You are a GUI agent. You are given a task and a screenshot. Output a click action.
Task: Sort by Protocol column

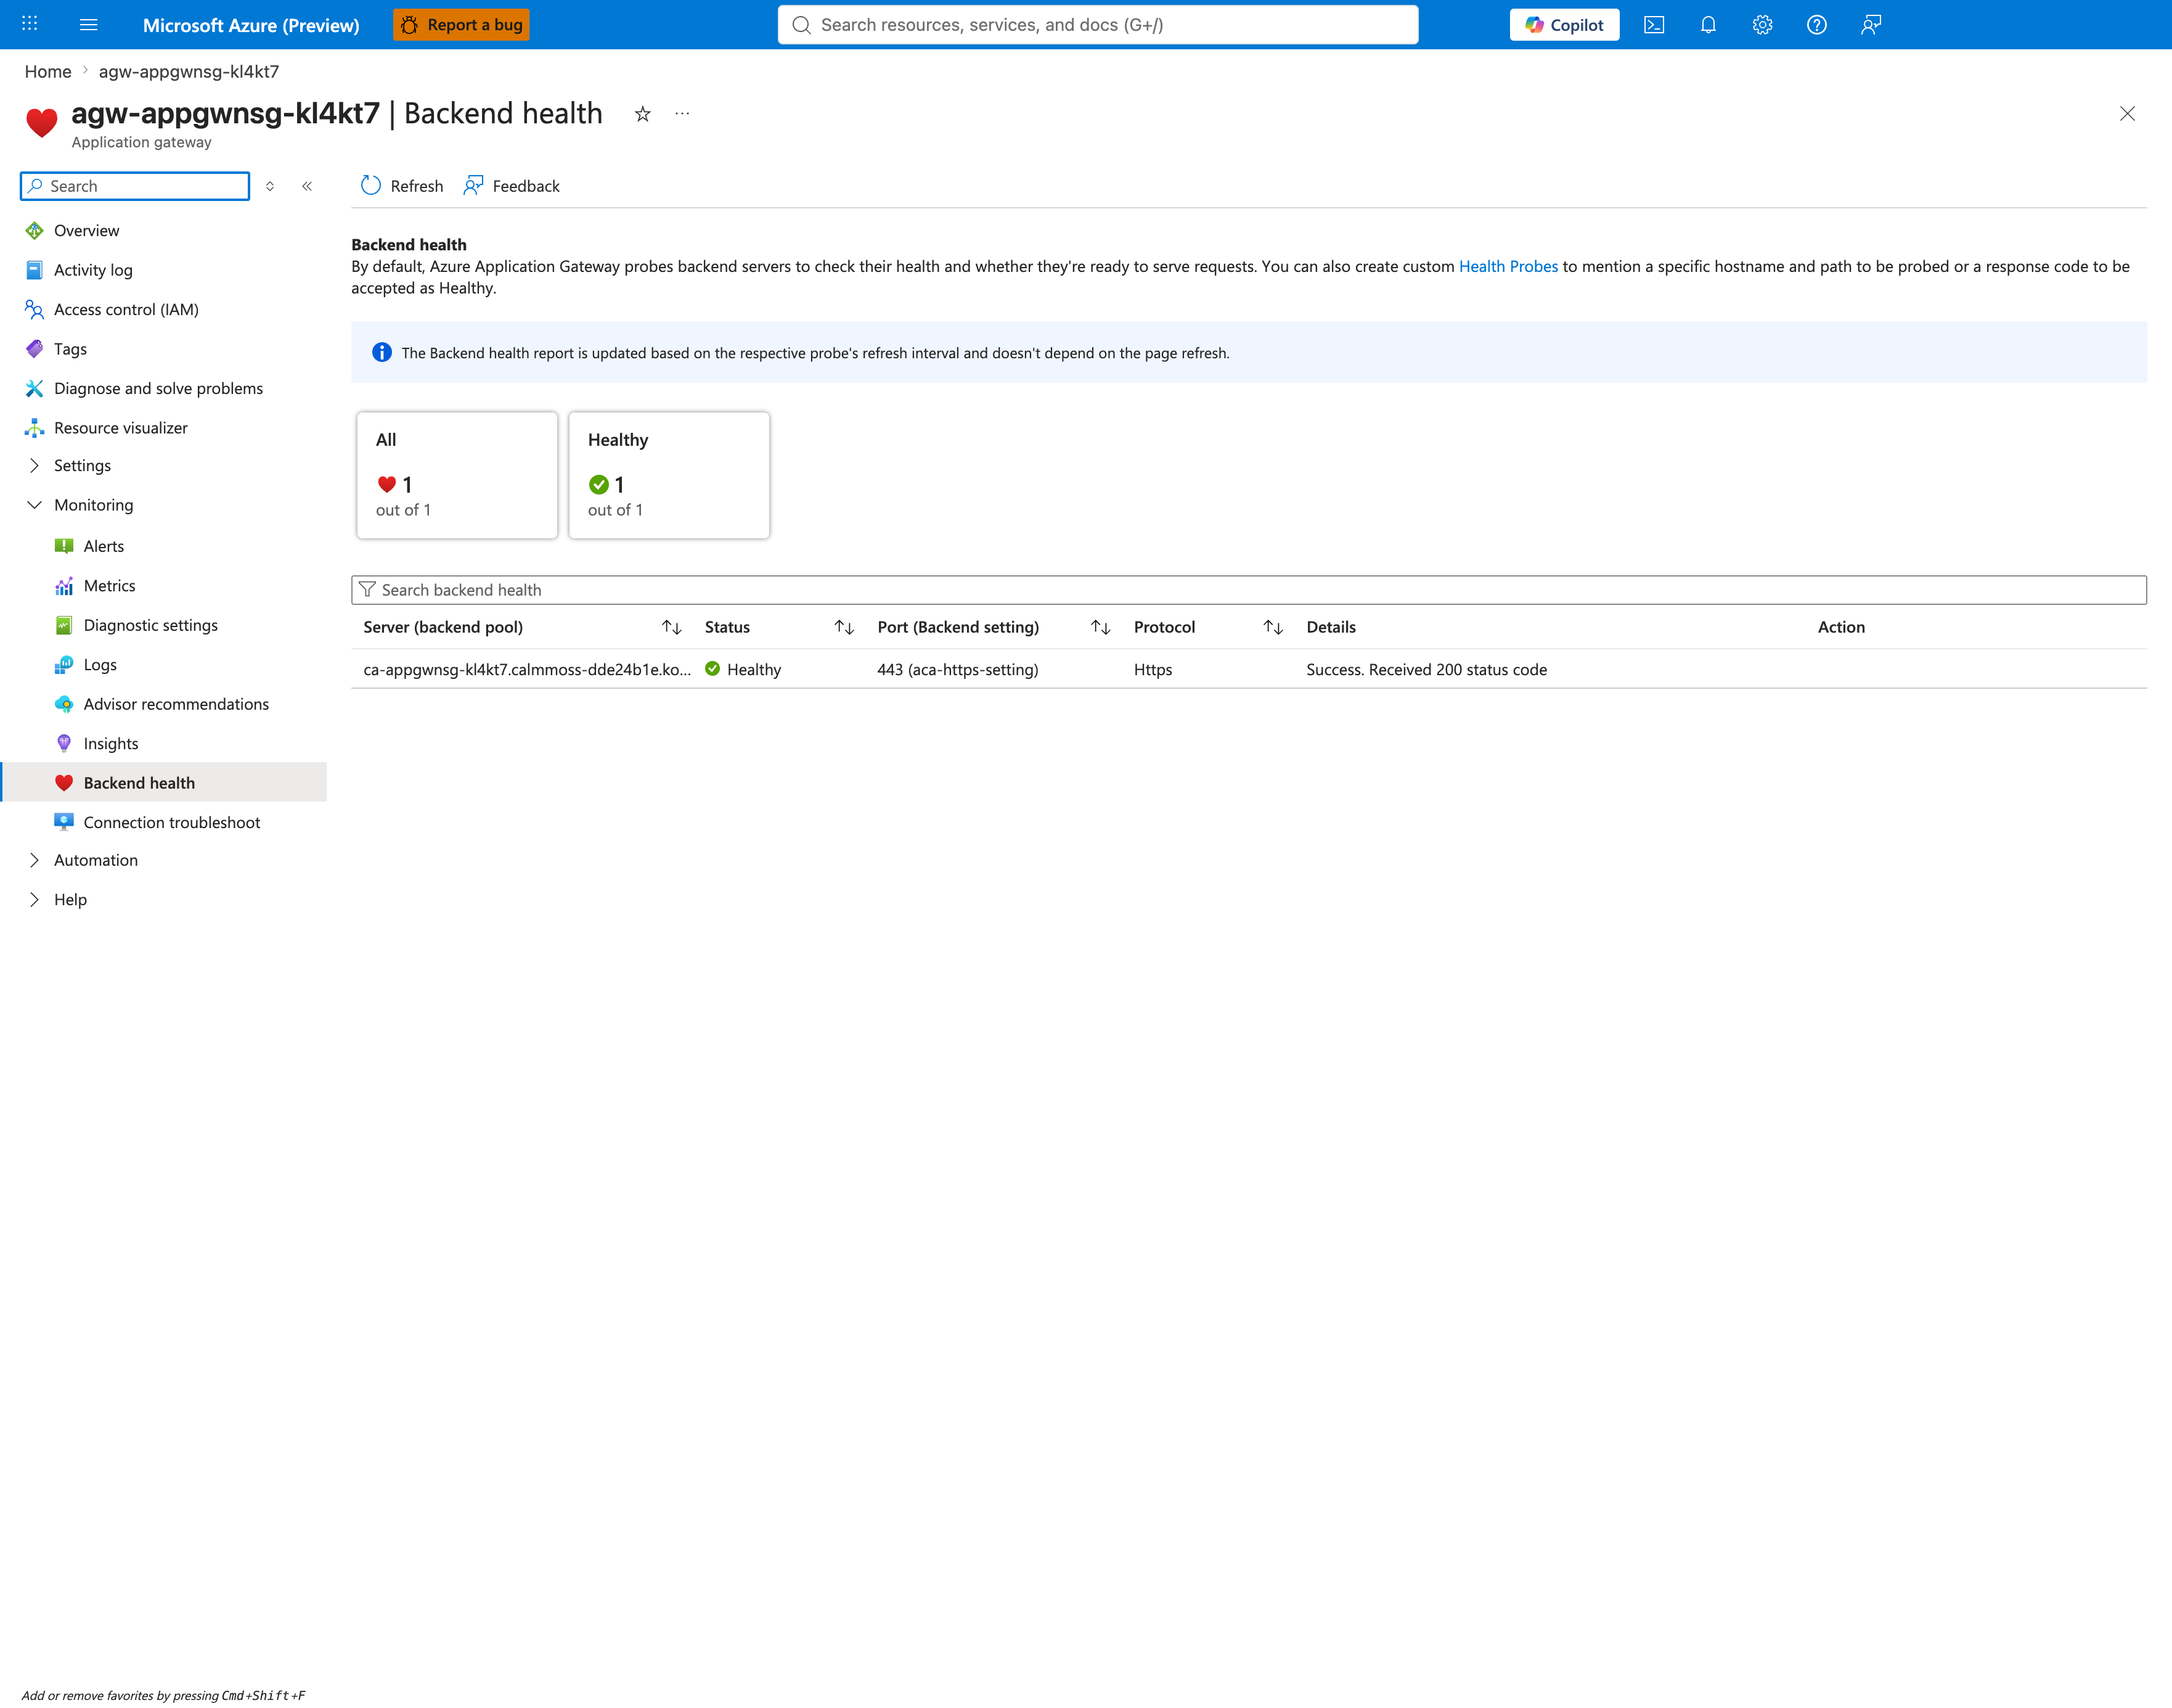click(x=1273, y=627)
